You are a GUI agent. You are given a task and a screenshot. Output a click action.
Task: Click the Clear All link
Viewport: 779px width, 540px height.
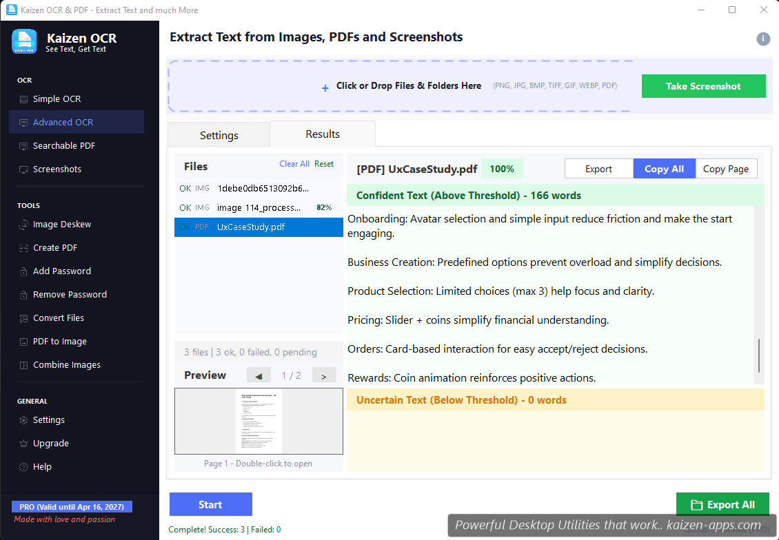[x=294, y=164]
